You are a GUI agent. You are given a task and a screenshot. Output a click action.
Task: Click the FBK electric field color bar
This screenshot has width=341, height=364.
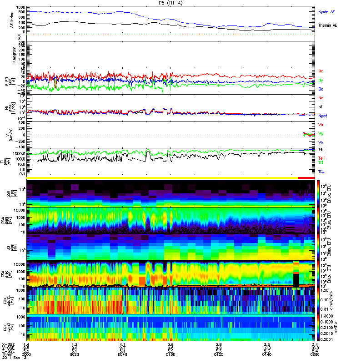318,301
